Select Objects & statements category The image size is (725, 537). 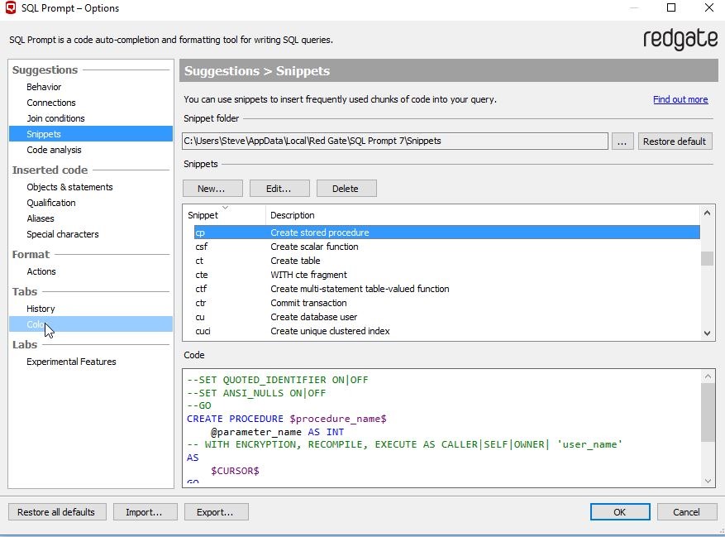click(x=69, y=187)
